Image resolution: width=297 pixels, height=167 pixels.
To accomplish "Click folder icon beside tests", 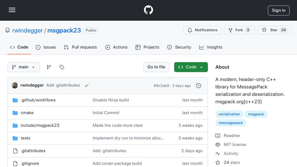I will [15, 138].
